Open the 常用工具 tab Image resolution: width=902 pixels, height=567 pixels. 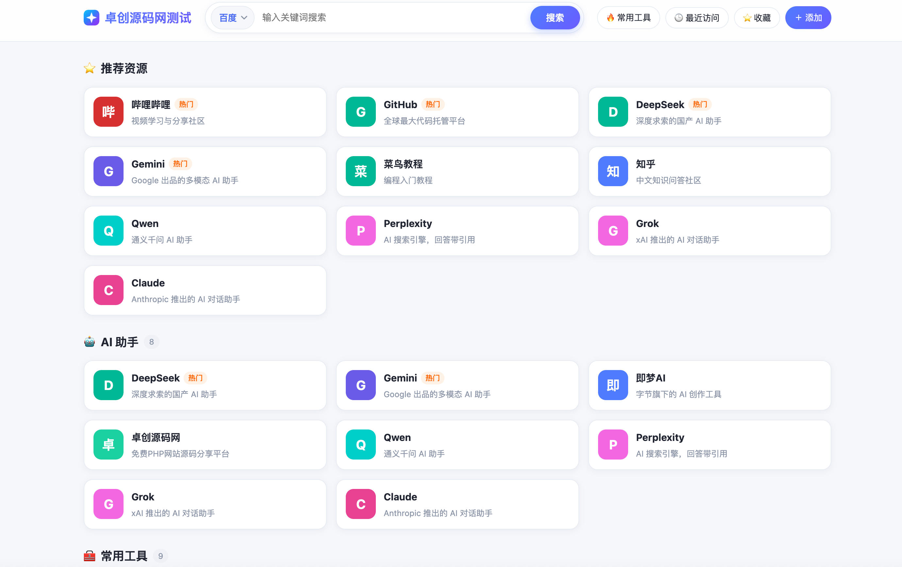pyautogui.click(x=628, y=18)
